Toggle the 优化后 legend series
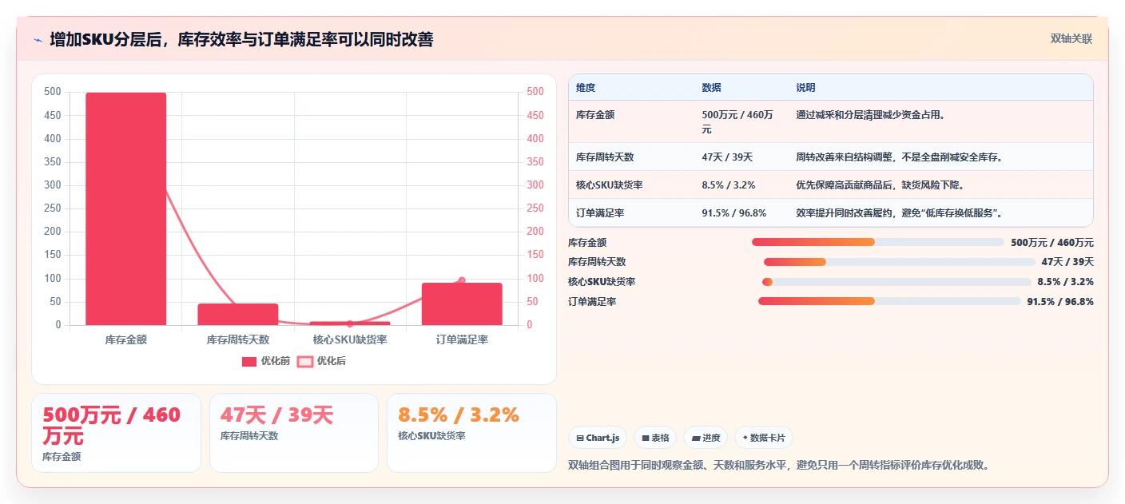Screen dimensions: 1125x504 coord(321,361)
